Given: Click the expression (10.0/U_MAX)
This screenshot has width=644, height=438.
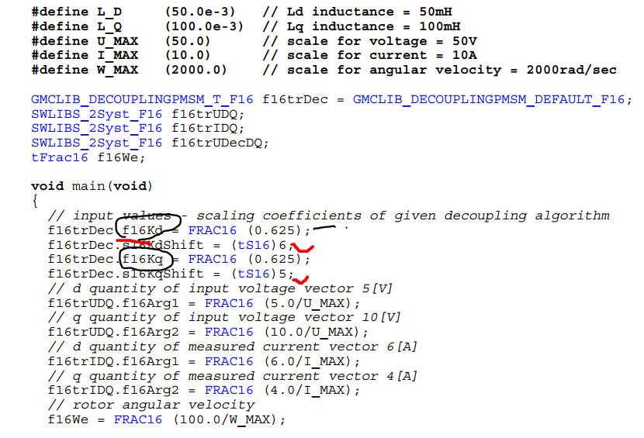Looking at the screenshot, I should coord(311,332).
